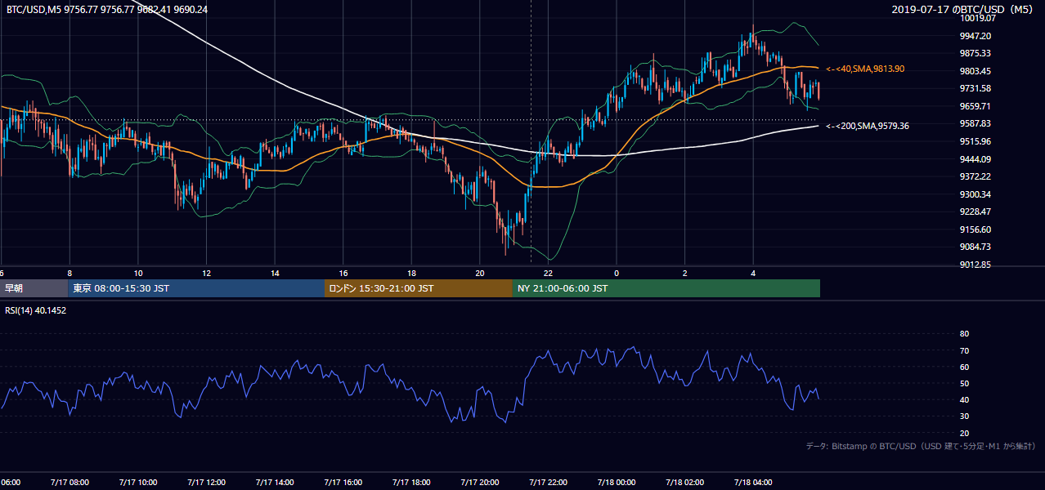Viewport: 1045px width, 490px height.
Task: Click the RSI(14) 40.1452 indicator label
Action: 36,310
